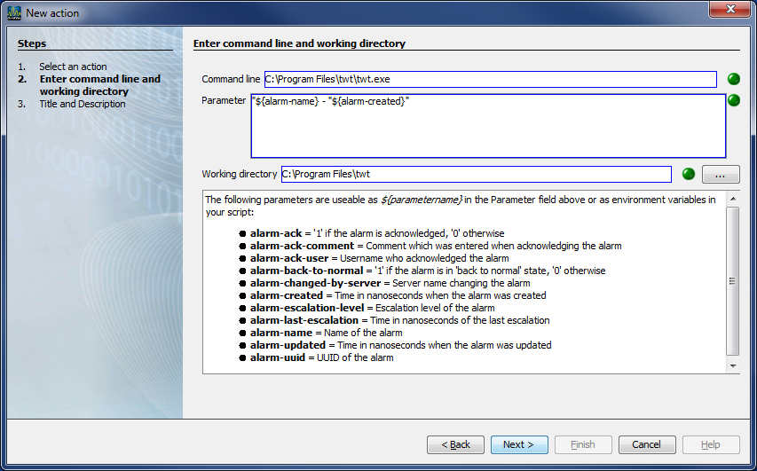Click the scrollbar thumb in the parameter list
The image size is (757, 471).
[732, 280]
